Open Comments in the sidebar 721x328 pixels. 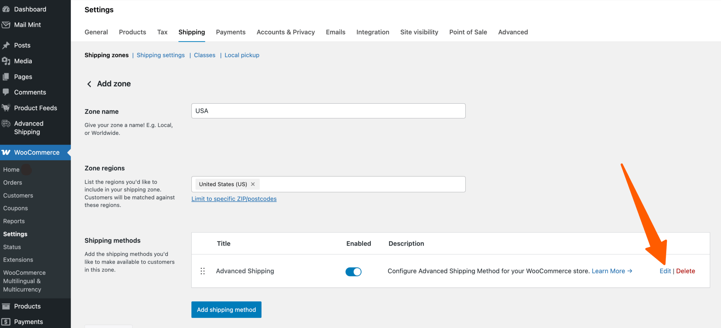coord(30,92)
